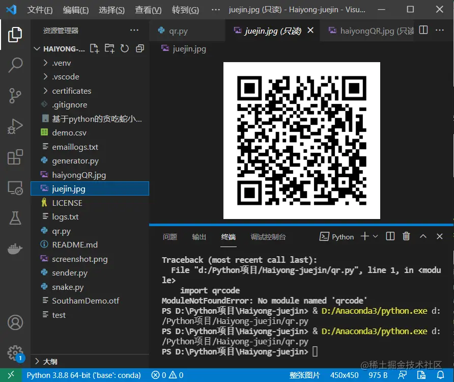
Task: Refresh the explorer file tree
Action: tap(125, 48)
